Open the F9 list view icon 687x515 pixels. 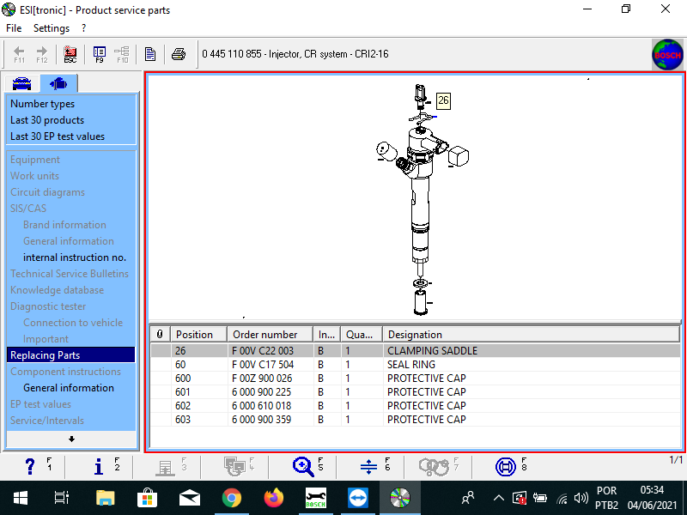tap(99, 53)
